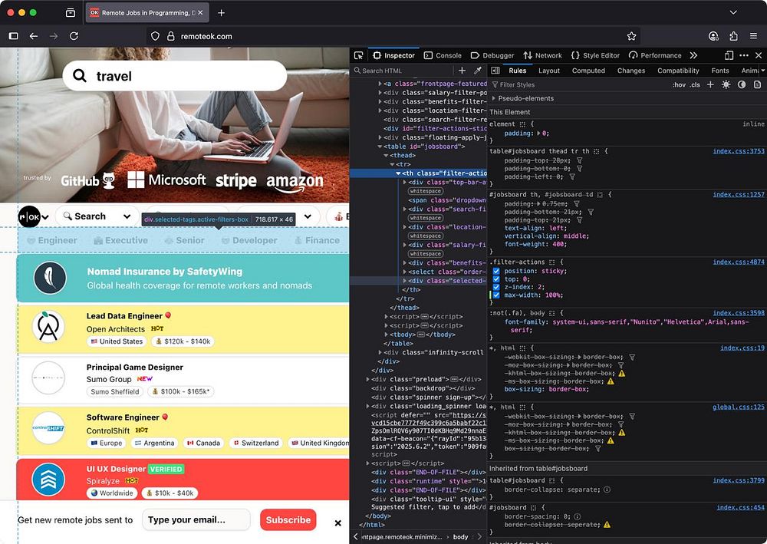Image resolution: width=767 pixels, height=544 pixels.
Task: Open the OK logo dropdown menu
Action: pyautogui.click(x=34, y=216)
